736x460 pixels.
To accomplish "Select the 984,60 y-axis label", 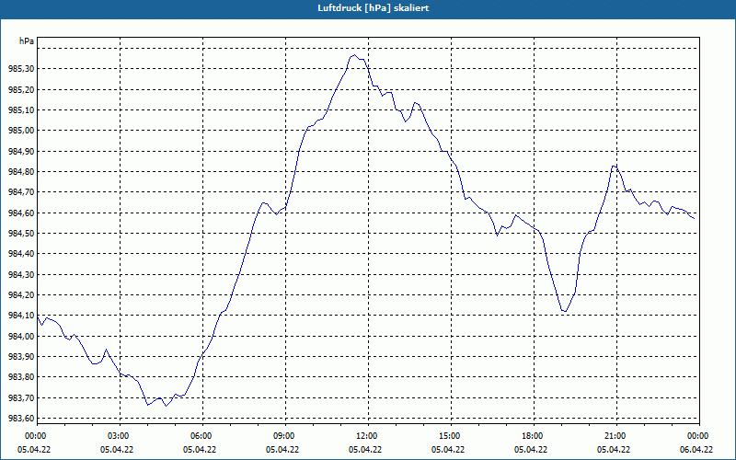I will point(21,213).
